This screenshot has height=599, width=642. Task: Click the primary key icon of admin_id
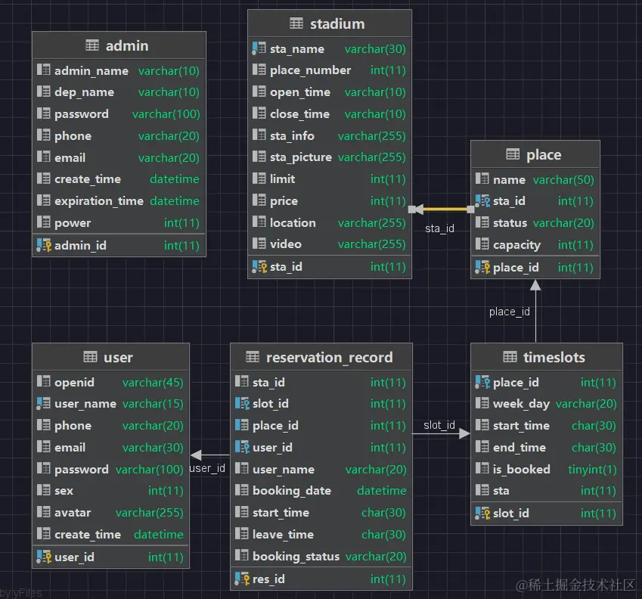coord(44,245)
